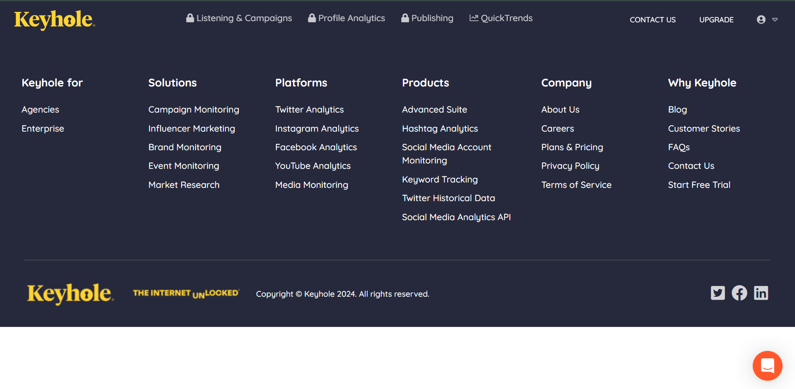This screenshot has height=389, width=795.
Task: Click the user account avatar icon
Action: pos(761,19)
